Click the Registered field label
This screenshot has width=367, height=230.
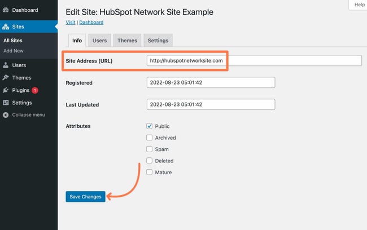pyautogui.click(x=79, y=83)
